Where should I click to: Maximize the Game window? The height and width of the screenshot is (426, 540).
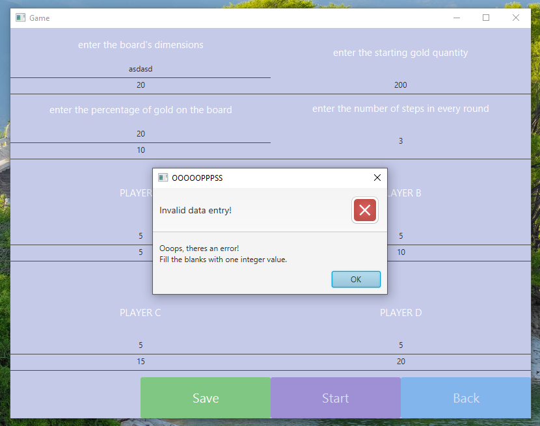[x=486, y=18]
